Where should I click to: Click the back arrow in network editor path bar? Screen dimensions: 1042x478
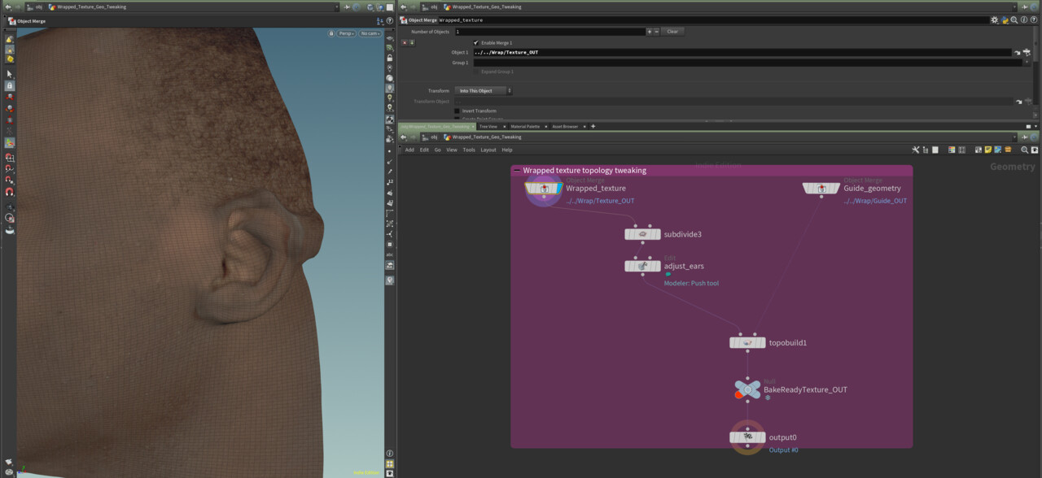pos(403,137)
